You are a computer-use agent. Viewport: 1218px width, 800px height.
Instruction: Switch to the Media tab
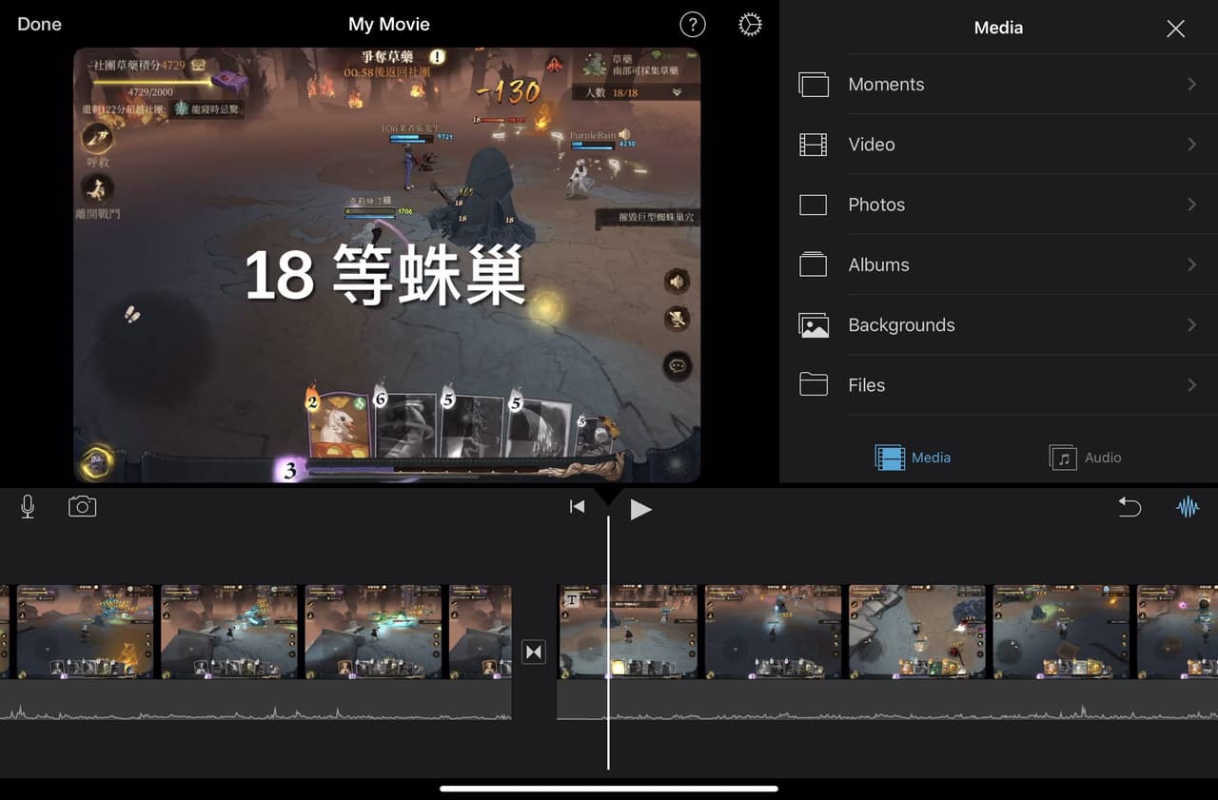[913, 458]
